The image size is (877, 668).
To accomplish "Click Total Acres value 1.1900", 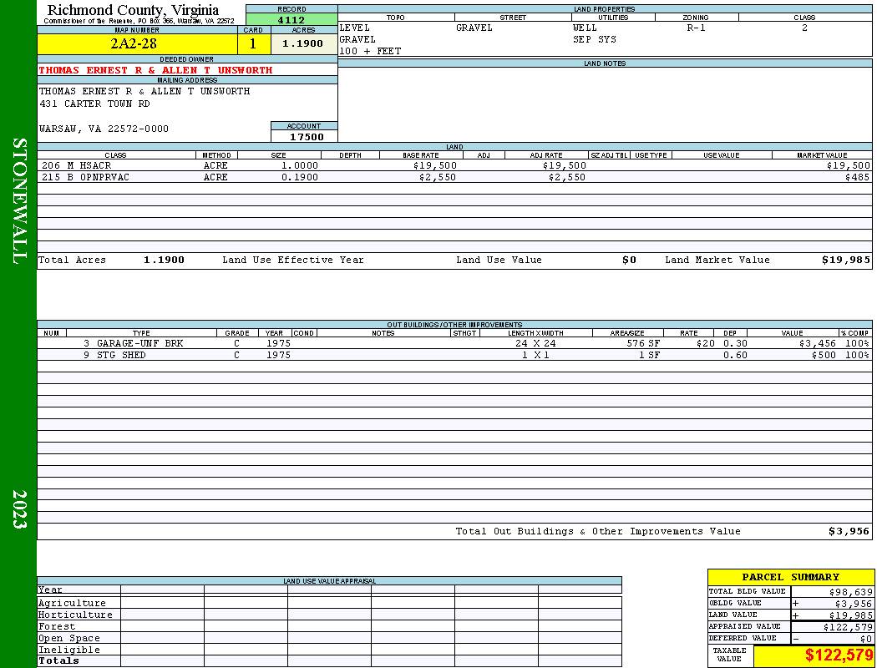I will coord(164,260).
